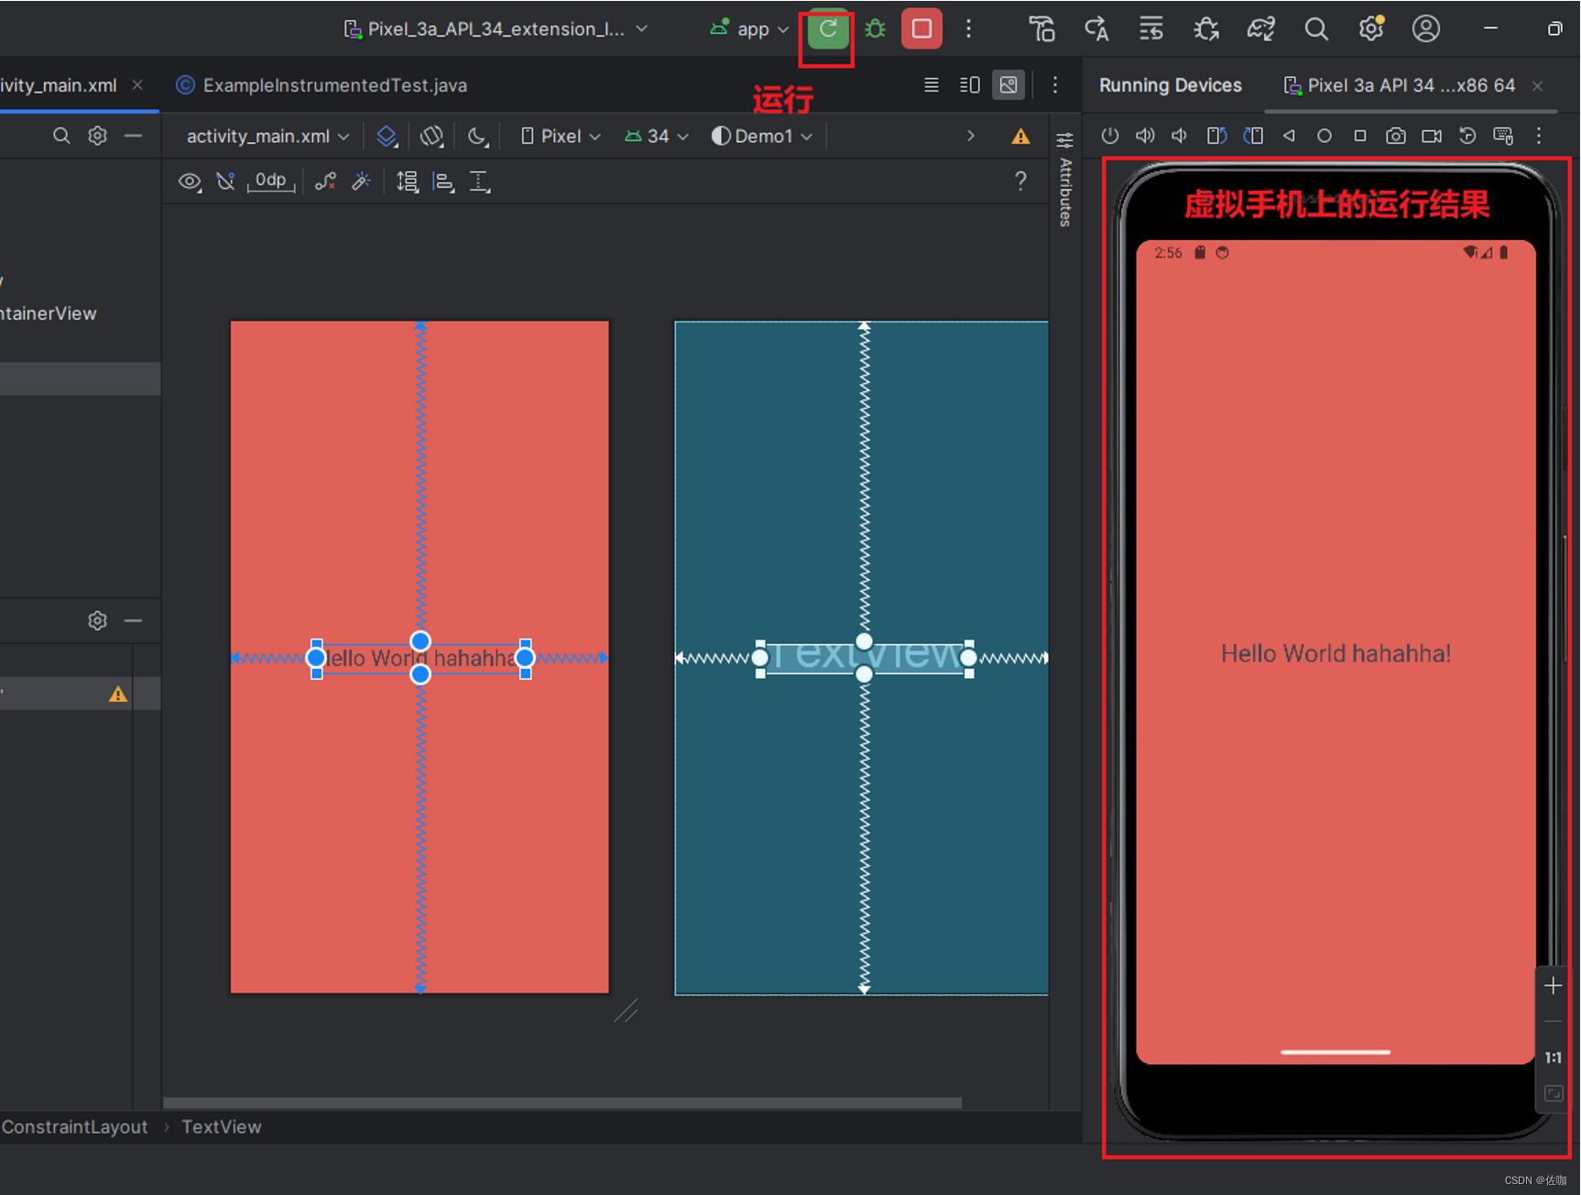Stop the running app
1581x1195 pixels.
tap(921, 29)
